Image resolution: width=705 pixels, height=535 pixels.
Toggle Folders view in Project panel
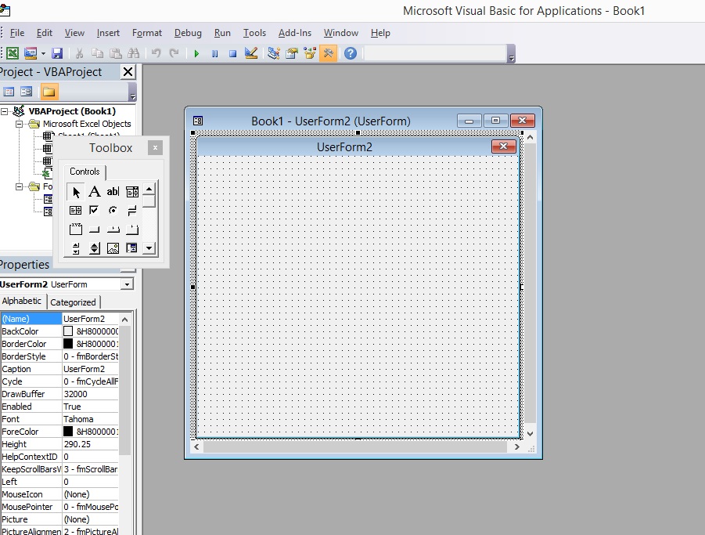49,92
